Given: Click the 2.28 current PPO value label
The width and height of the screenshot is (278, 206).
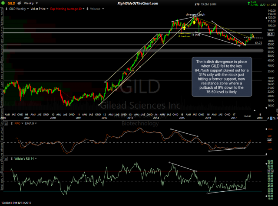Looking at the screenshot, I should (x=269, y=140).
